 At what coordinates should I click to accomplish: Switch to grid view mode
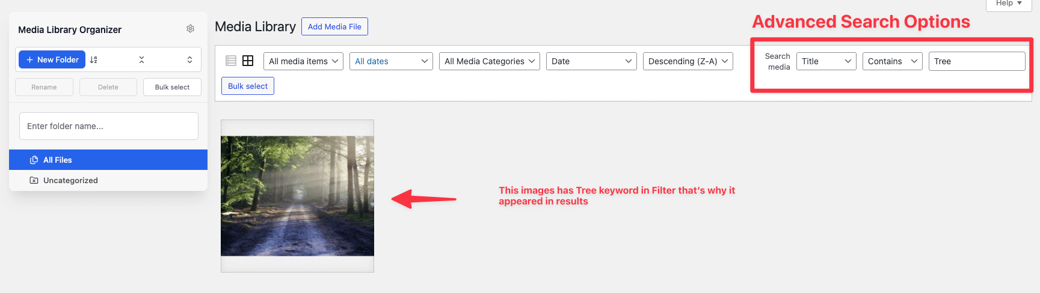pos(248,61)
